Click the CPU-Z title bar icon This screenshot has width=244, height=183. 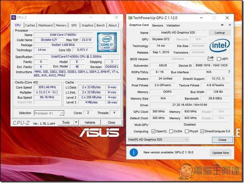coord(13,18)
